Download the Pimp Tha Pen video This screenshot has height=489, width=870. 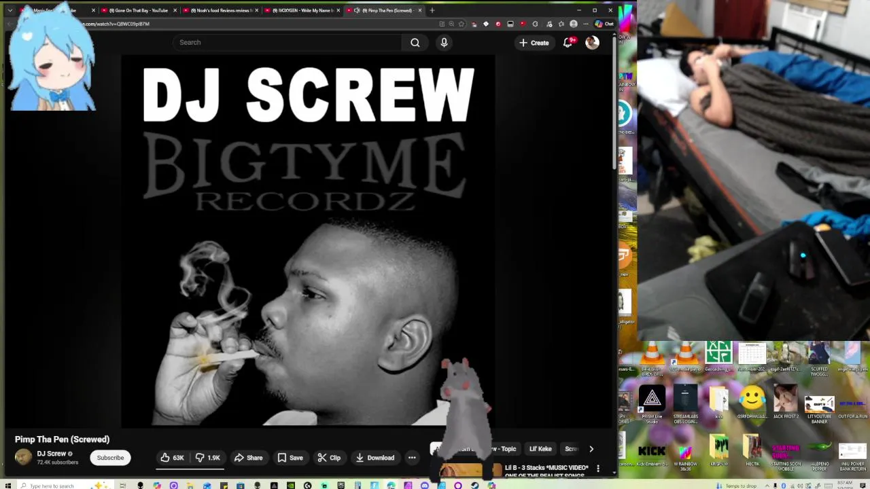[374, 458]
